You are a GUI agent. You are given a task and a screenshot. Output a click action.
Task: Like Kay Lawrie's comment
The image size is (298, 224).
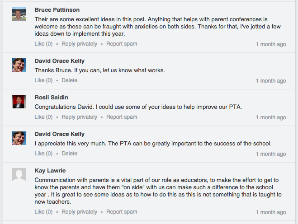click(x=43, y=212)
